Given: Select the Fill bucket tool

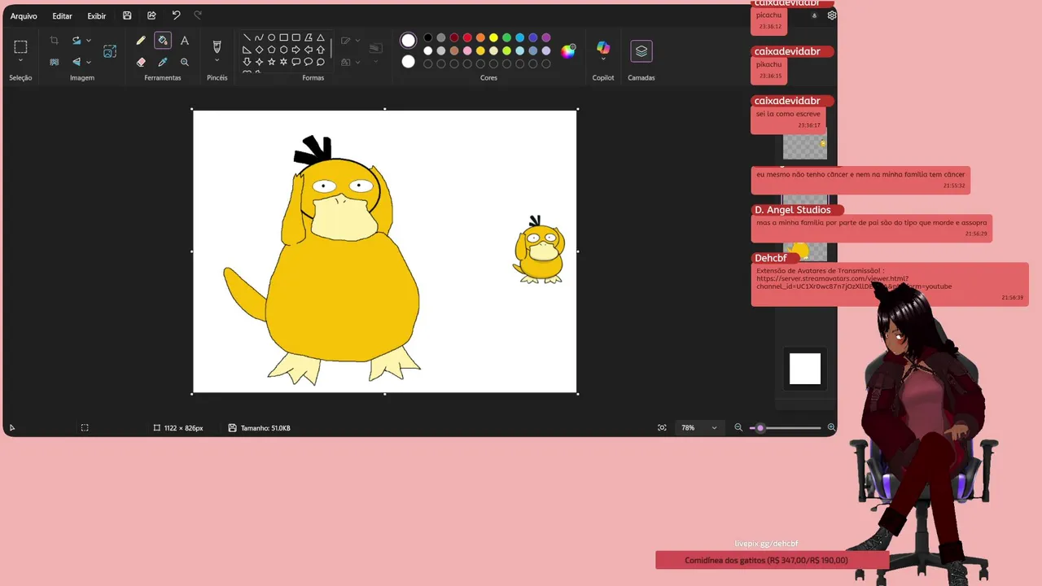Looking at the screenshot, I should pyautogui.click(x=163, y=40).
